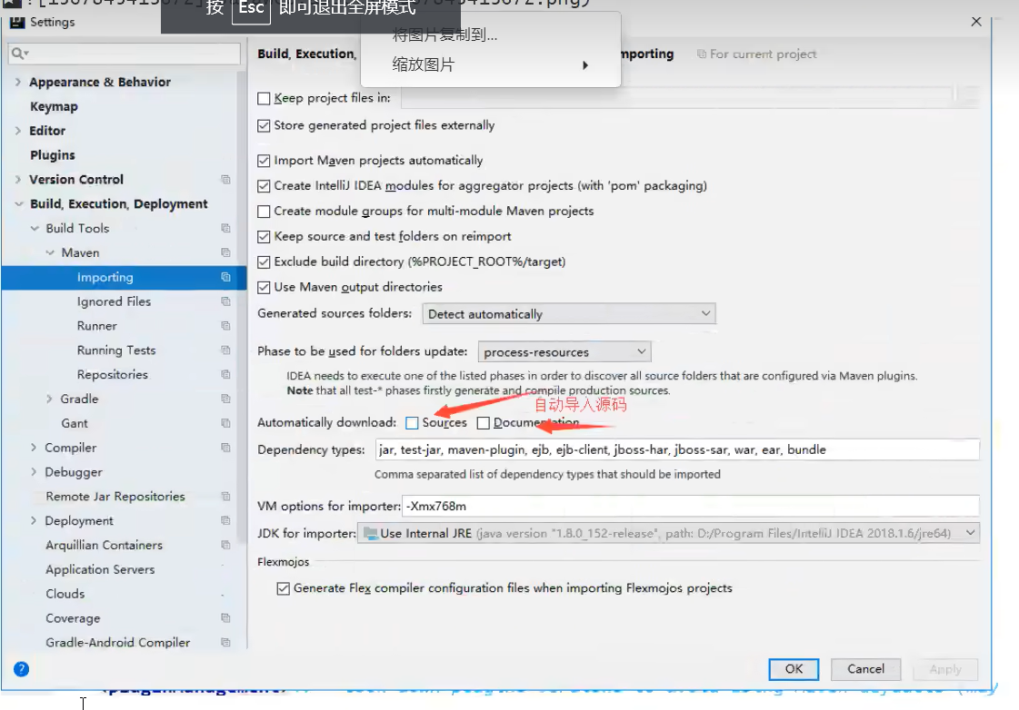The image size is (1019, 710).
Task: Expand Appearance & Behavior section
Action: pos(18,82)
